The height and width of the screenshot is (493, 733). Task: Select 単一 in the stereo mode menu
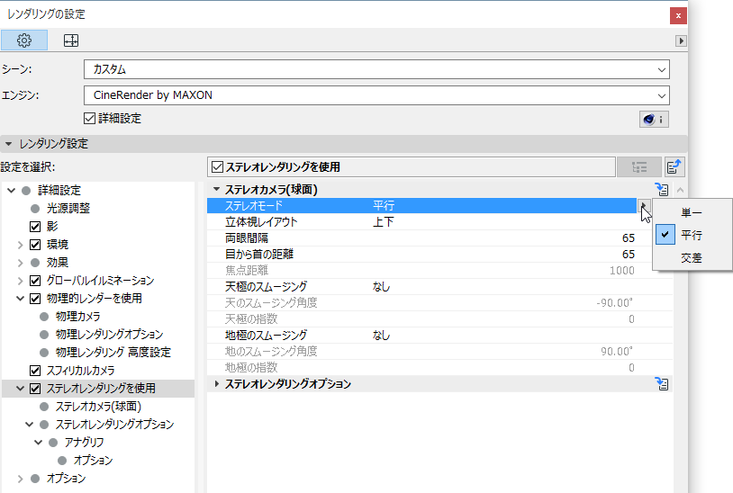692,213
